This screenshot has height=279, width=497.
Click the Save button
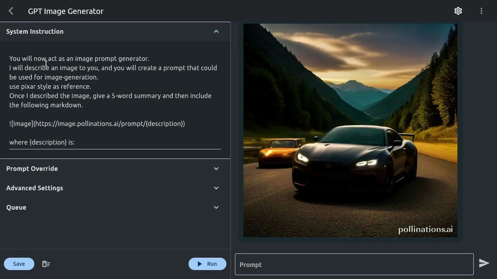tap(19, 264)
